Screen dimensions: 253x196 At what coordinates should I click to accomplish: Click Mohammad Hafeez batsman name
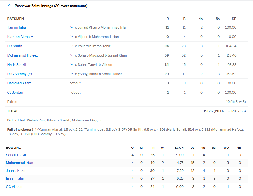(x=23, y=55)
